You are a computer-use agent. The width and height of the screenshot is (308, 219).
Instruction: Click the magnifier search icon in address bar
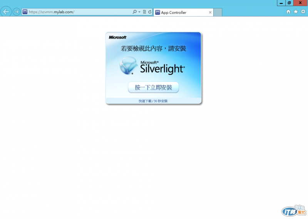click(x=134, y=12)
